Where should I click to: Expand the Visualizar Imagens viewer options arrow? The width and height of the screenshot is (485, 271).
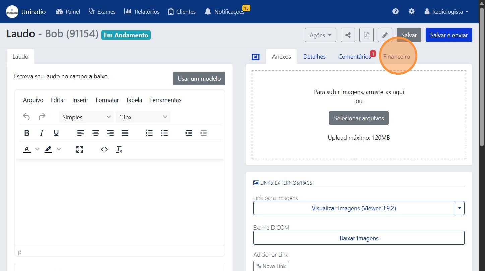point(459,208)
